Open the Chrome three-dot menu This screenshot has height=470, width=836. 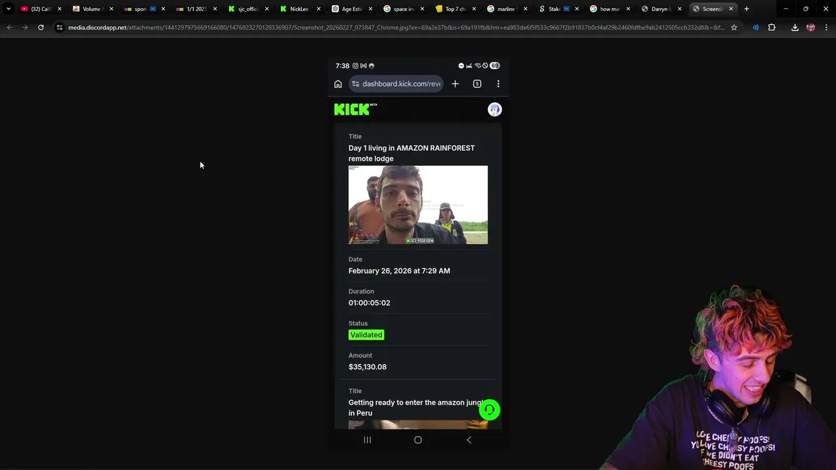tap(826, 27)
